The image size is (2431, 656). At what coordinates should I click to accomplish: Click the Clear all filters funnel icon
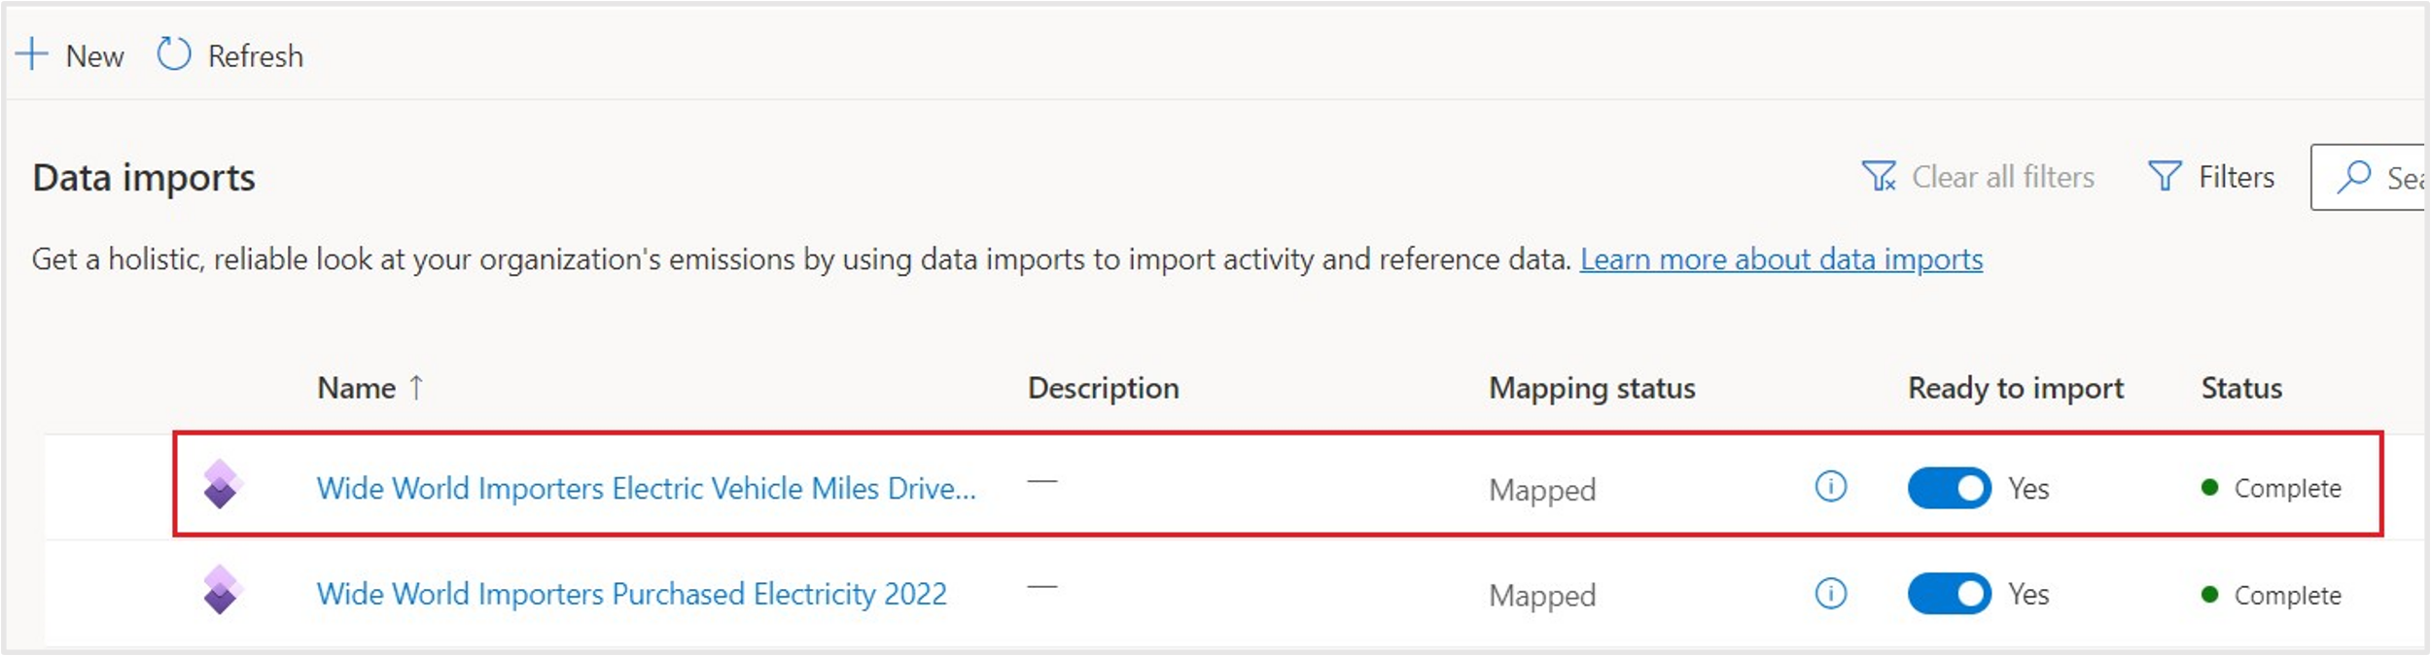(x=1878, y=177)
